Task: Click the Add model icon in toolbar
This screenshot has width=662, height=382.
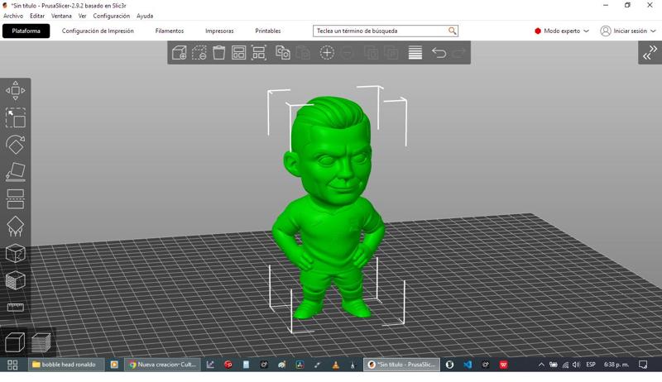Action: (179, 53)
